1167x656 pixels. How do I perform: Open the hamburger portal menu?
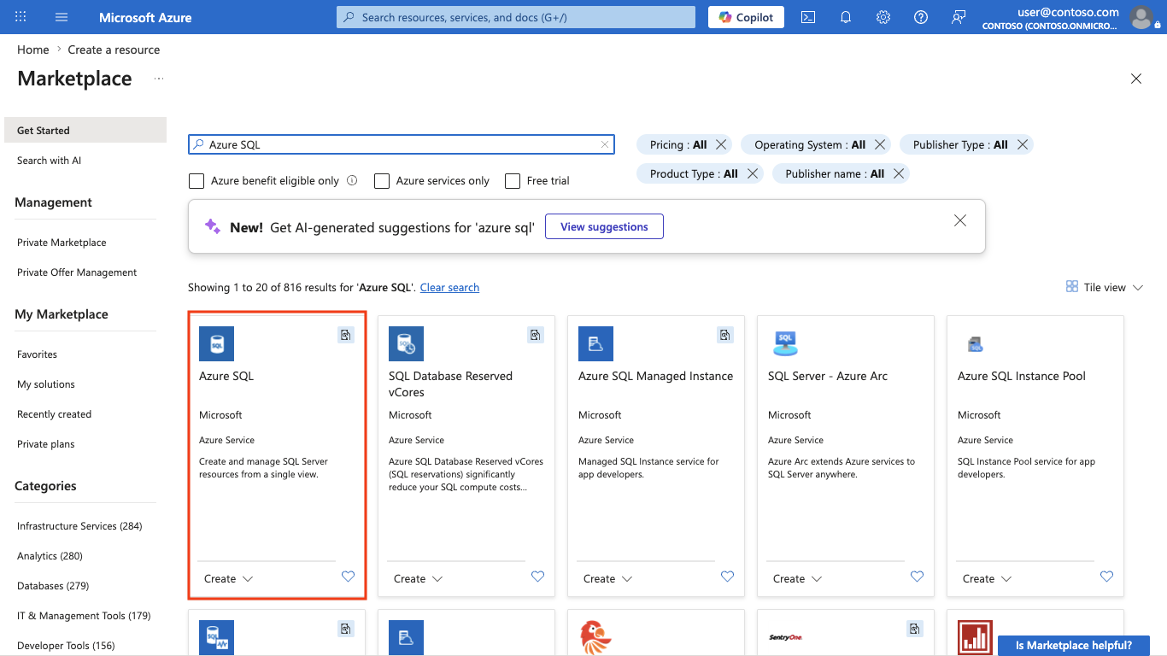tap(62, 17)
